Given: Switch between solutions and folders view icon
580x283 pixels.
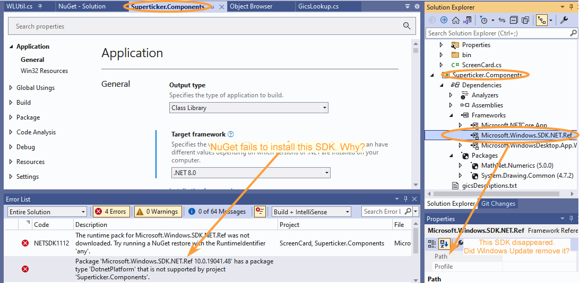Looking at the screenshot, I should pos(468,20).
